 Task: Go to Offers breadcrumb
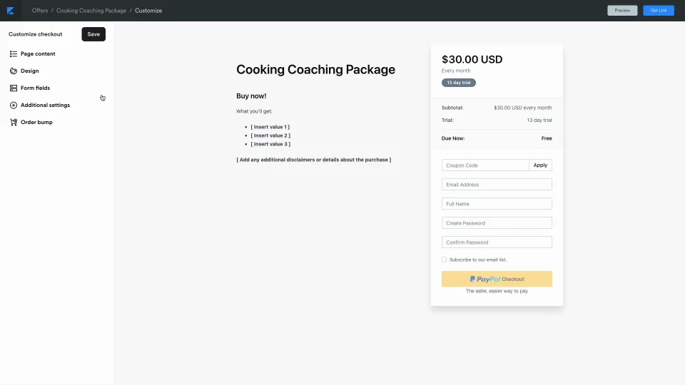pos(40,11)
